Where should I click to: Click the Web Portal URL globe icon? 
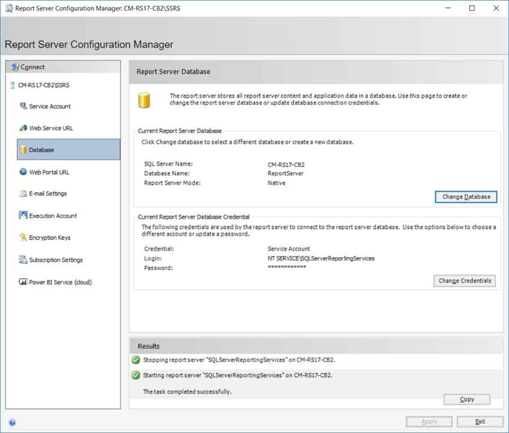coord(23,171)
